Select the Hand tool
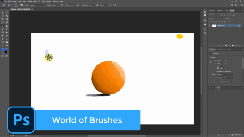 tap(7, 42)
